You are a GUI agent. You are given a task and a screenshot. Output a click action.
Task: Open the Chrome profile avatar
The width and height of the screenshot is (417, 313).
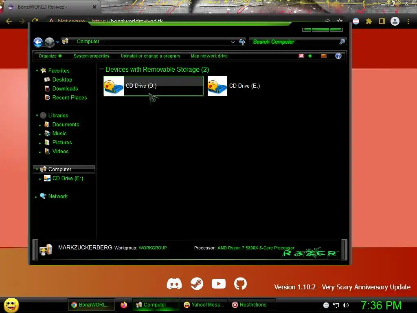pyautogui.click(x=395, y=21)
